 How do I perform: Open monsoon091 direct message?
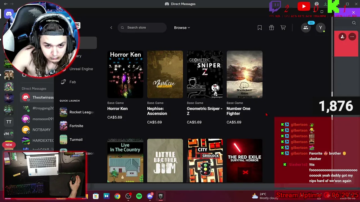[38, 119]
